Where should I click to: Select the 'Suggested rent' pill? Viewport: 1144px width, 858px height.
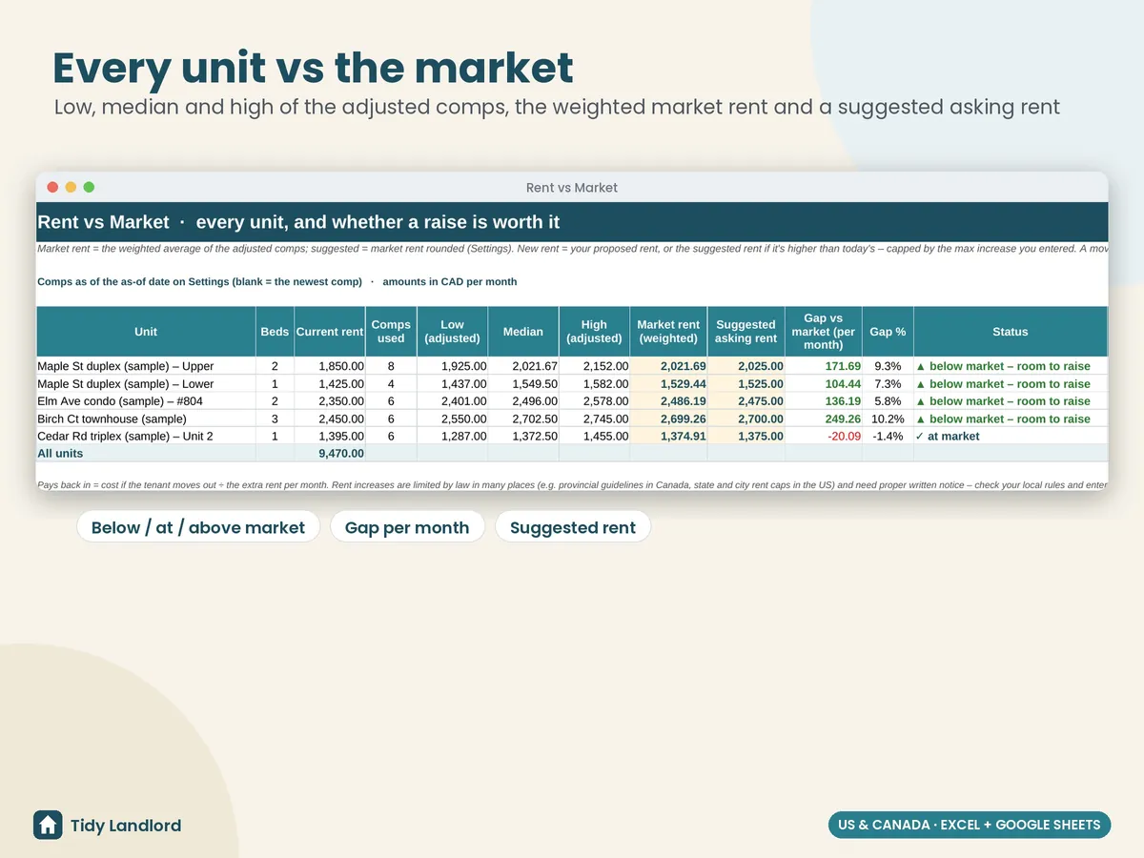pyautogui.click(x=573, y=527)
